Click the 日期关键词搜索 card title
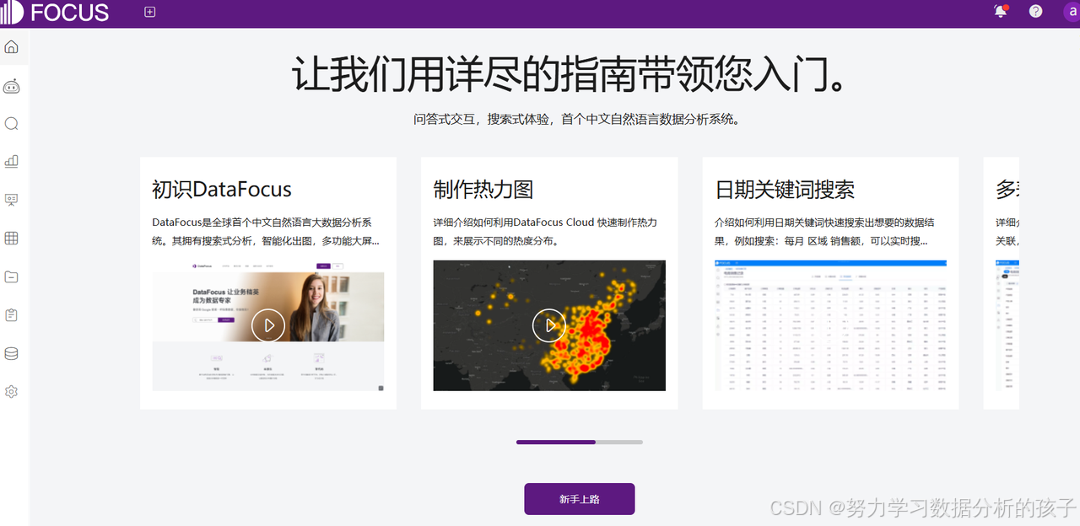The width and height of the screenshot is (1080, 526). 786,189
